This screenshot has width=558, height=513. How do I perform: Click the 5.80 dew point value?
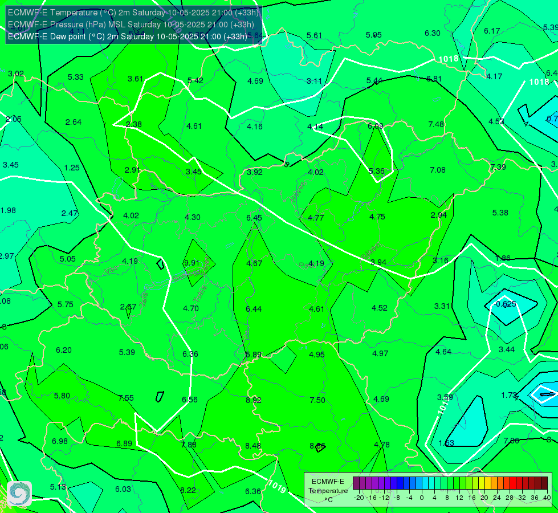click(62, 396)
